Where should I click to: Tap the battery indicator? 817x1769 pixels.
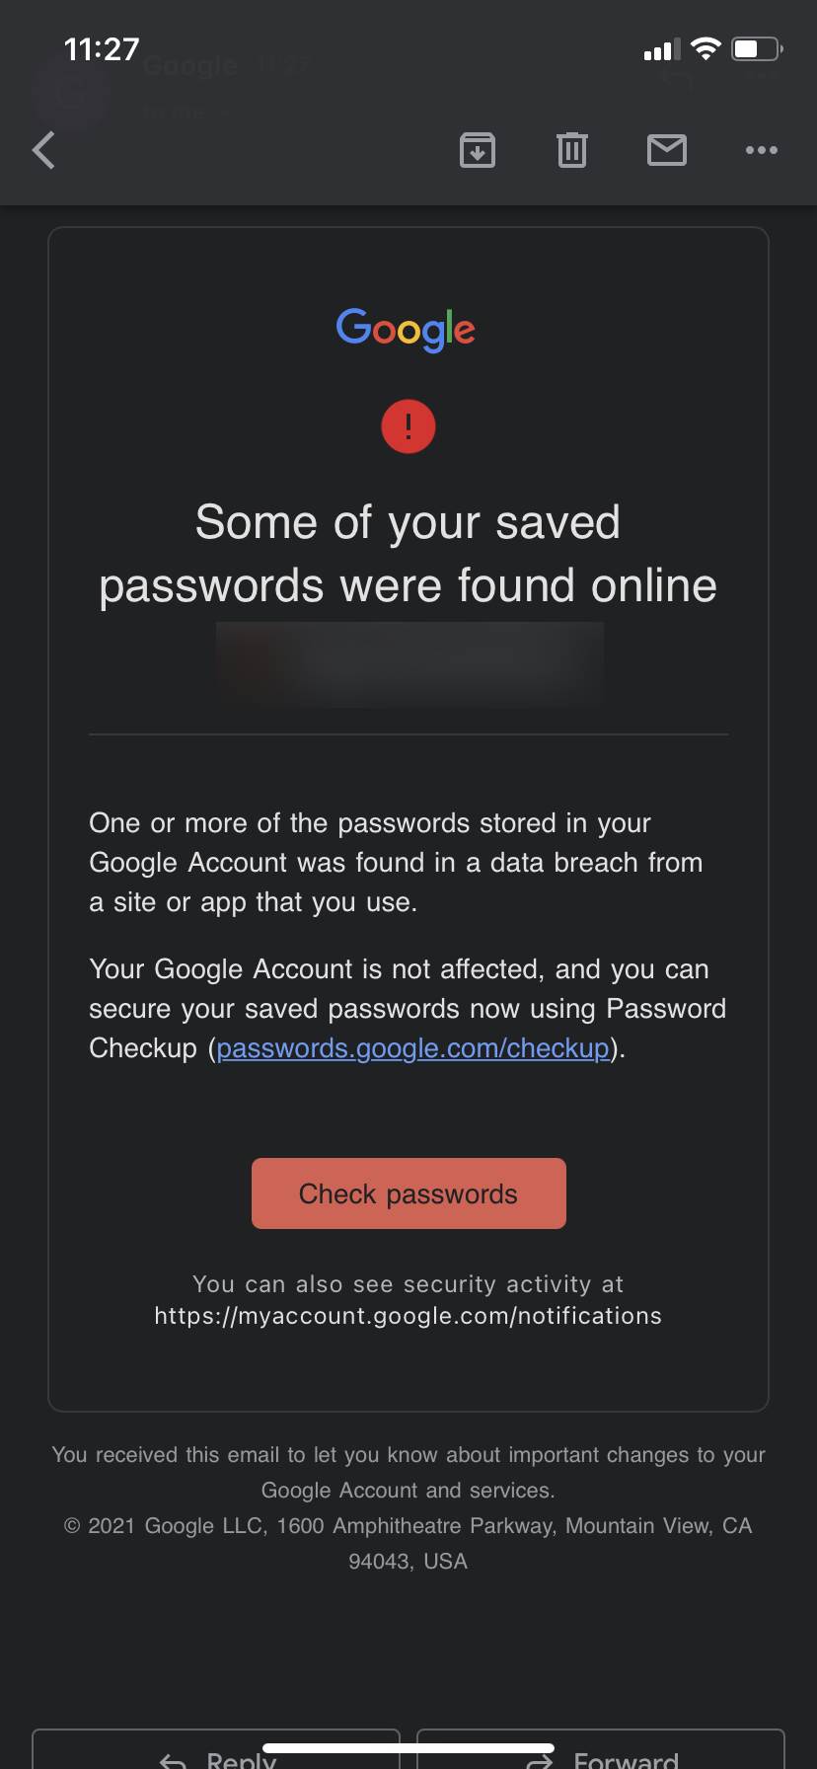[x=753, y=48]
